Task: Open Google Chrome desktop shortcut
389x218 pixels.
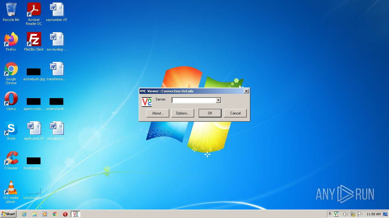Action: [11, 73]
